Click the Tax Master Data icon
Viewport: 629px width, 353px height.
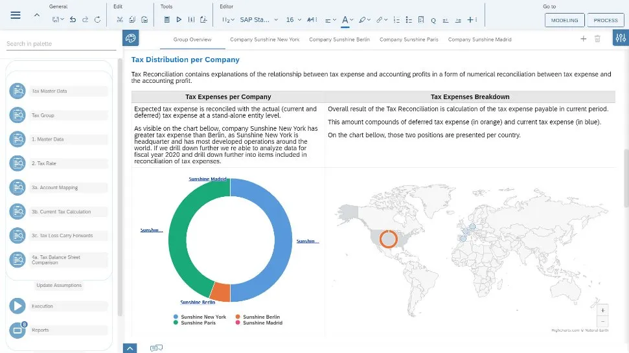17,91
